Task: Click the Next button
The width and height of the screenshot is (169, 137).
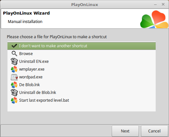Action: (x=125, y=131)
